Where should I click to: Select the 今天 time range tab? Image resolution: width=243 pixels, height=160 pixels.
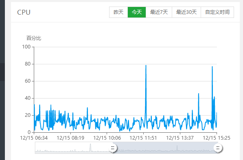[137, 12]
